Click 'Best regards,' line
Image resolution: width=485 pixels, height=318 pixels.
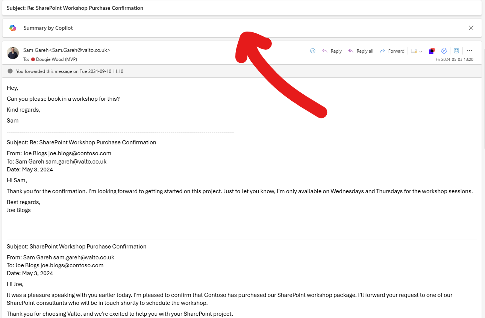(23, 202)
